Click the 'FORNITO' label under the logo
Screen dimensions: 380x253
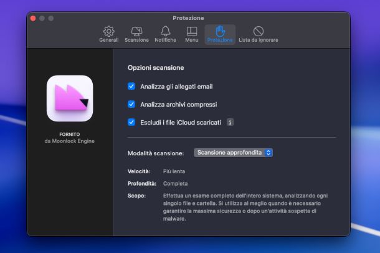coord(70,134)
